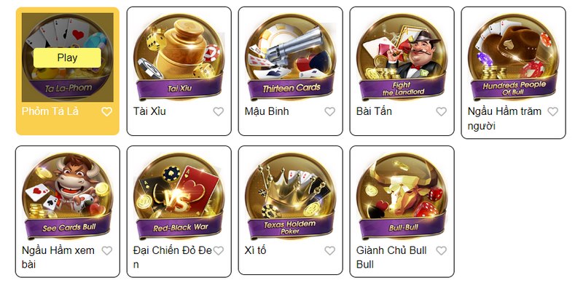The height and width of the screenshot is (291, 583).
Task: Open Thirteen Cards revolver game icon
Action: pyautogui.click(x=290, y=57)
